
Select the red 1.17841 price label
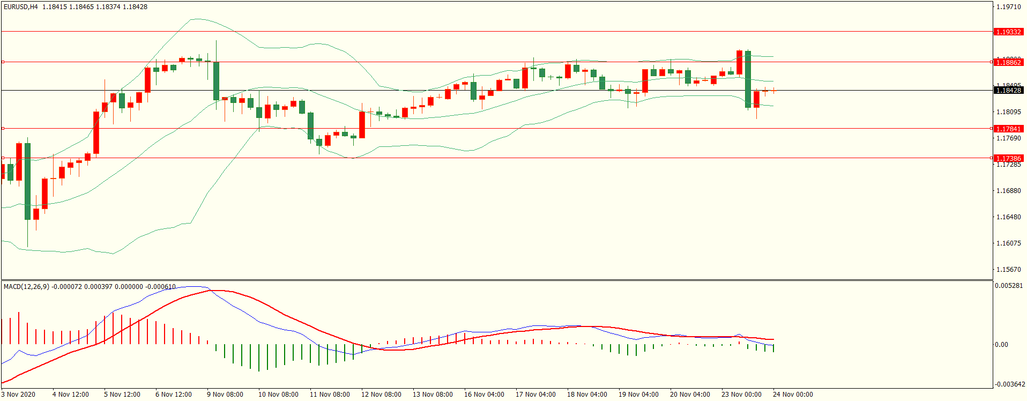coord(1008,129)
